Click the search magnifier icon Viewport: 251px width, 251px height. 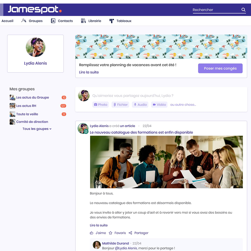[243, 10]
